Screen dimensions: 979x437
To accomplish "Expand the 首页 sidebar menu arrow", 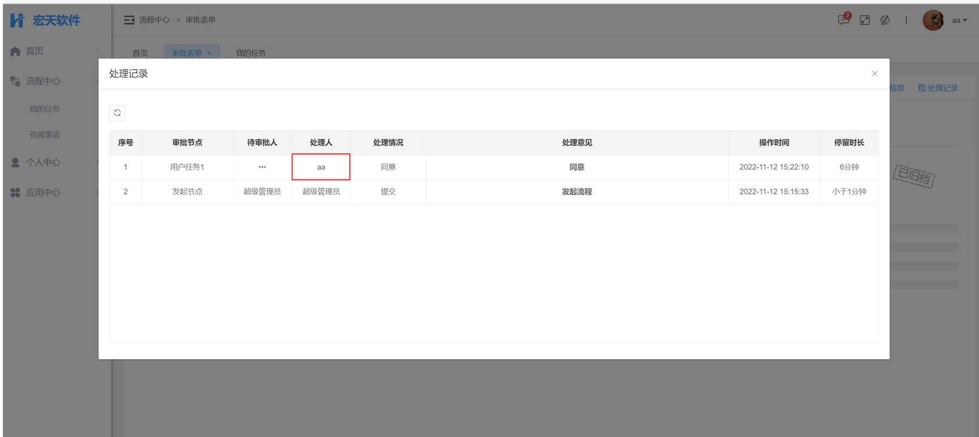I will click(x=97, y=51).
